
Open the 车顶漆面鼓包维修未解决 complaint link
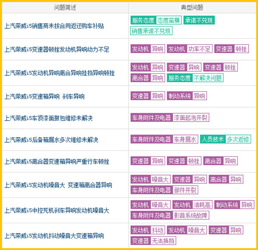(x=49, y=118)
